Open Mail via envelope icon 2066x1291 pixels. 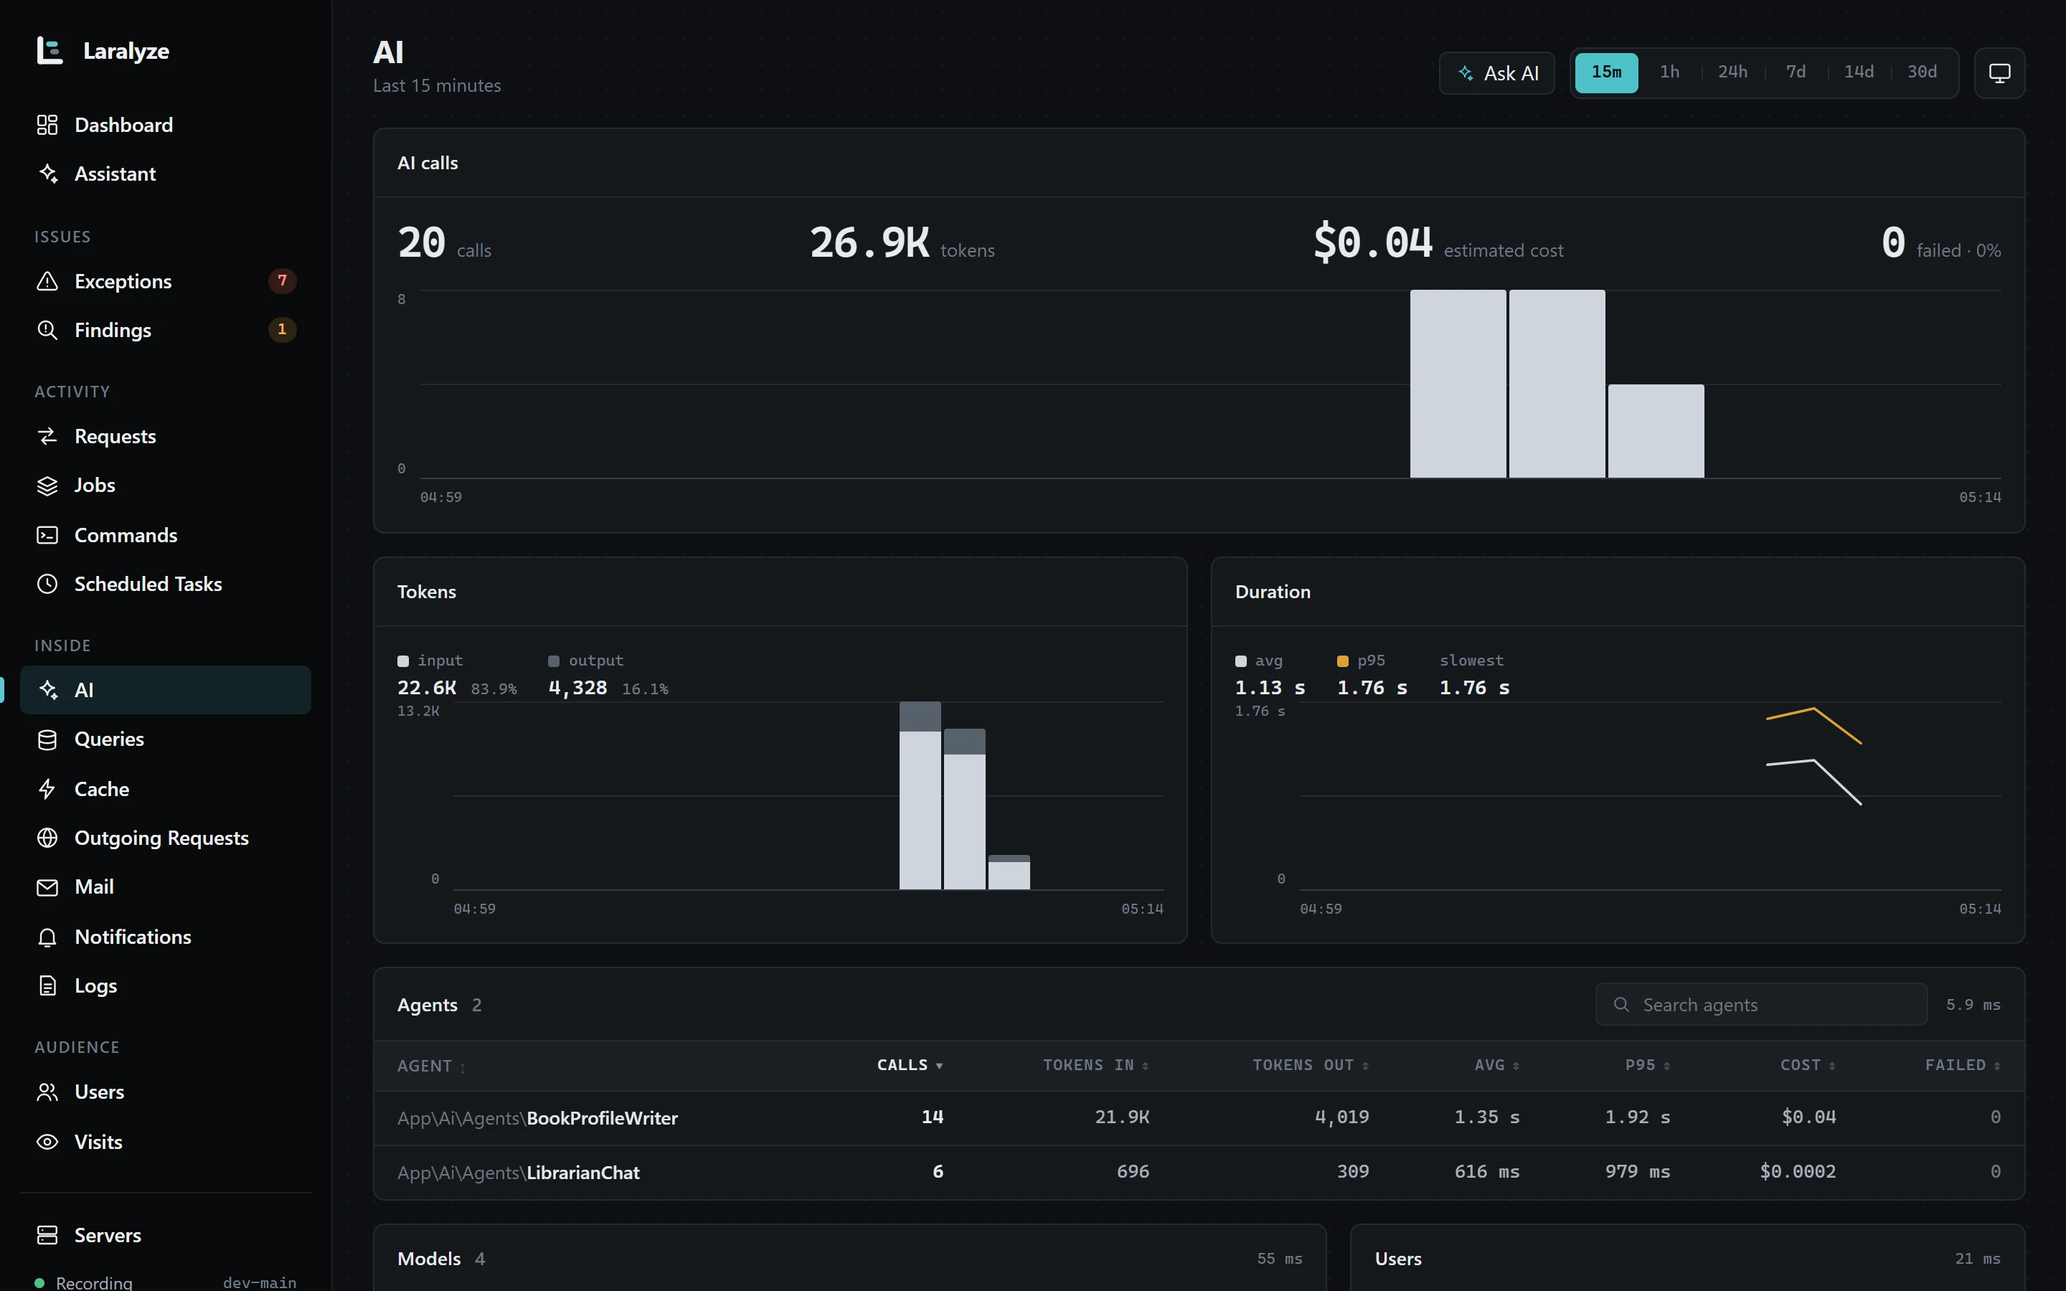(47, 887)
